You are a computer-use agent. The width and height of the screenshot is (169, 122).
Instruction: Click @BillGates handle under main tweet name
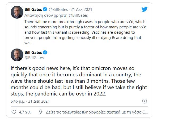click(34, 58)
